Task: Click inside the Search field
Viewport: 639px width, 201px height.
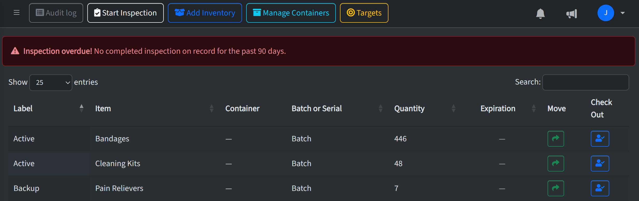Action: pyautogui.click(x=585, y=82)
